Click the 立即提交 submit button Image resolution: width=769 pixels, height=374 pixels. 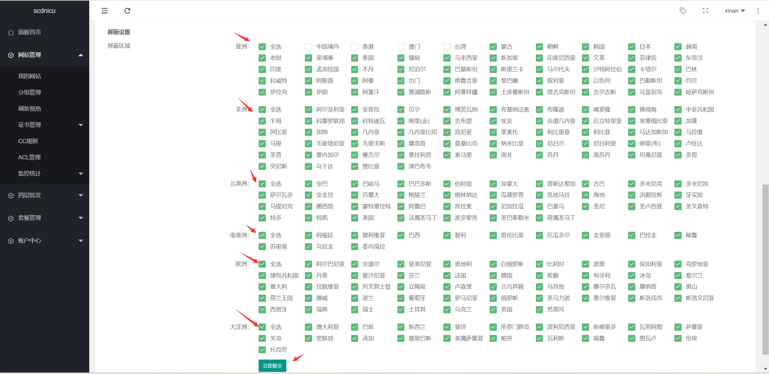coord(272,366)
